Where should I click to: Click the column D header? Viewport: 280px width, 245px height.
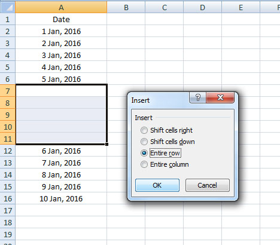pyautogui.click(x=202, y=7)
